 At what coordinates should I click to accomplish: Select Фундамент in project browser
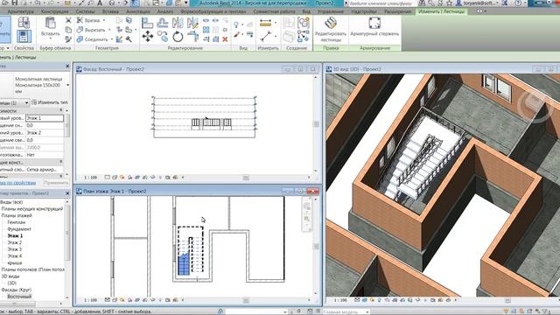point(19,229)
